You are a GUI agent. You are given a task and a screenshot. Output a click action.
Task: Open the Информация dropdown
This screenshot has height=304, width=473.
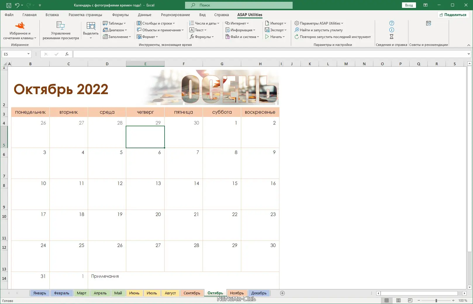(x=240, y=30)
